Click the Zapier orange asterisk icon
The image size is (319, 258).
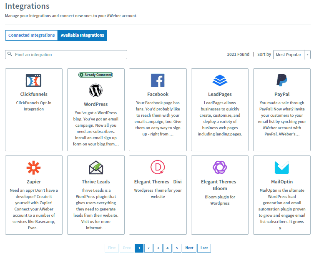34,168
